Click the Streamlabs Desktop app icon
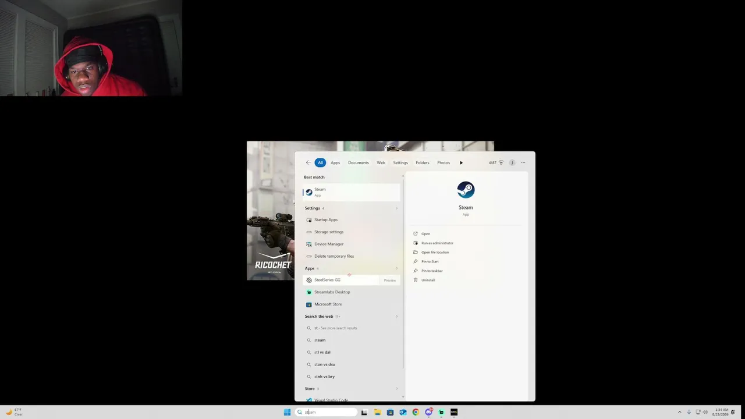Viewport: 745px width, 419px height. coord(309,292)
